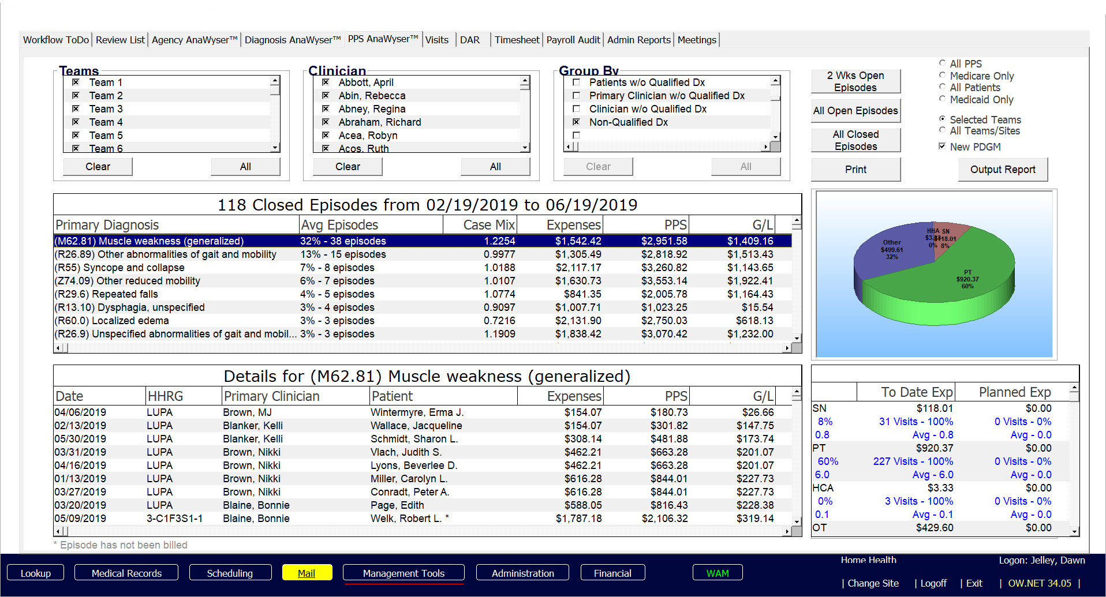Click 2 Wks Open Episodes button
1106x597 pixels.
click(855, 81)
